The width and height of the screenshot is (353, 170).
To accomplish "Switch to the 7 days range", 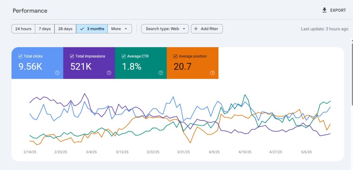I will point(45,29).
